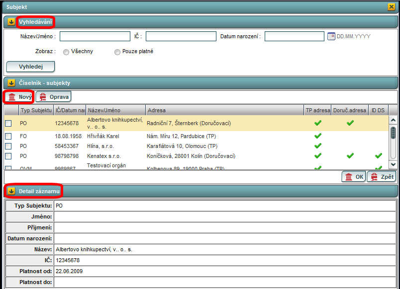Click the Oprava button

click(x=53, y=97)
